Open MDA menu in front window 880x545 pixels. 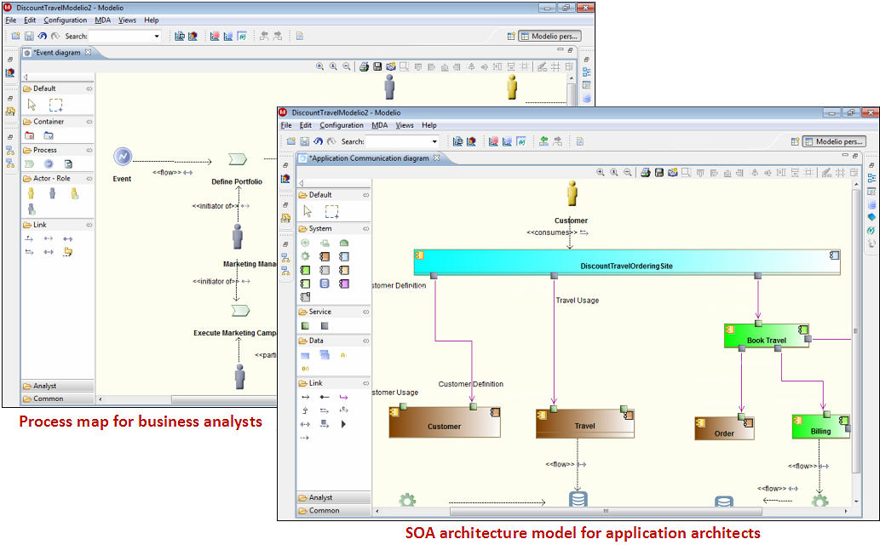379,125
